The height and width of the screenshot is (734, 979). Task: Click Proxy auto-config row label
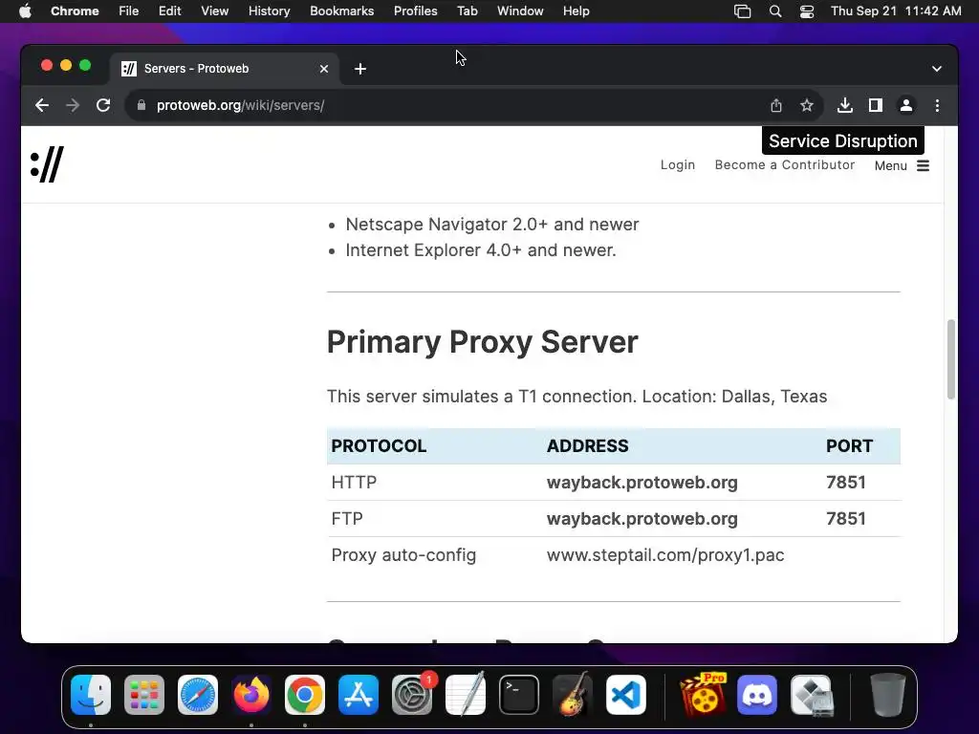(x=403, y=555)
